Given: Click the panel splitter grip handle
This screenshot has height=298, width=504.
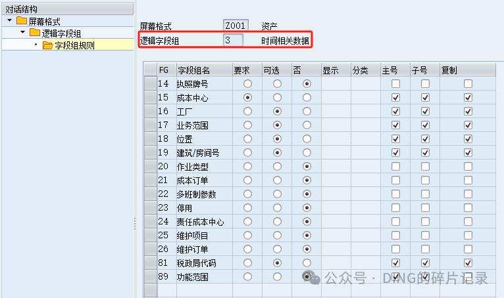Looking at the screenshot, I should click(135, 224).
